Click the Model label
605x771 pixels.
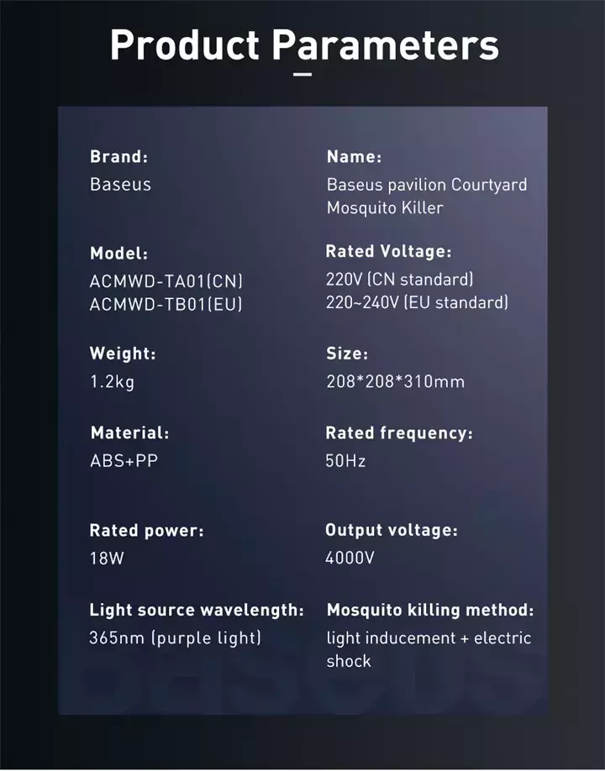pos(118,254)
